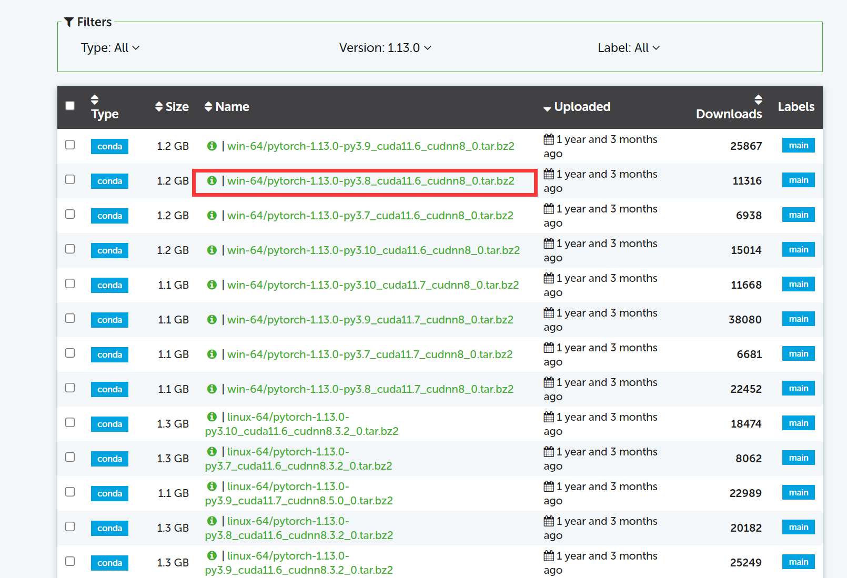Open linux-64 py3.8_cuda11.6_cudnn8.3.2 file link

pos(299,528)
